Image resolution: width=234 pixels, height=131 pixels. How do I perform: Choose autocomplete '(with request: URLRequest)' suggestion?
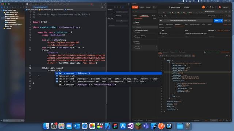(x=109, y=73)
